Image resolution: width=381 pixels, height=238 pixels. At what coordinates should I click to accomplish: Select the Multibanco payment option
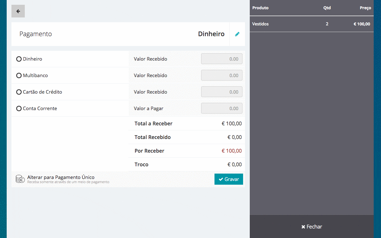tap(19, 76)
